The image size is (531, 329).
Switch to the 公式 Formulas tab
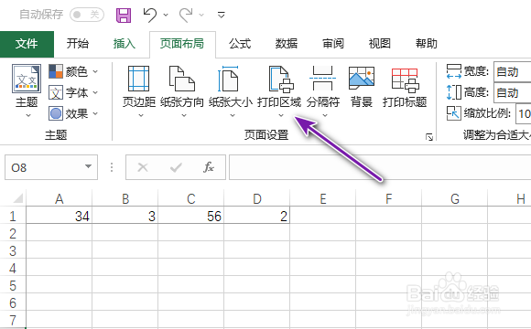pos(240,44)
